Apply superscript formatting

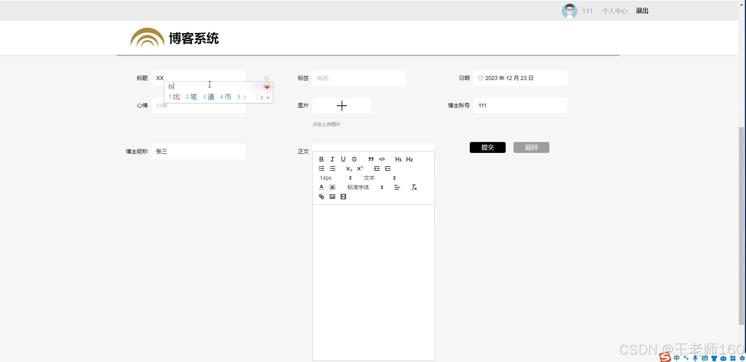[x=360, y=169]
